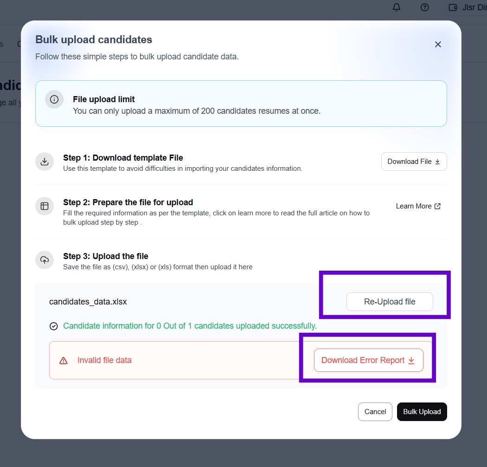Select the candidates_data.xlsx file name
The image size is (487, 467).
pyautogui.click(x=88, y=302)
